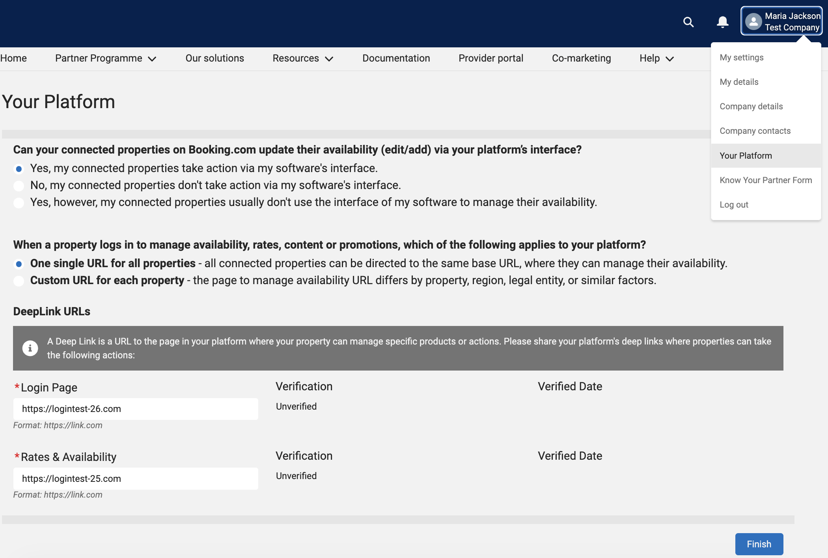Image resolution: width=828 pixels, height=558 pixels.
Task: Select Custom URL for each property
Action: (19, 281)
